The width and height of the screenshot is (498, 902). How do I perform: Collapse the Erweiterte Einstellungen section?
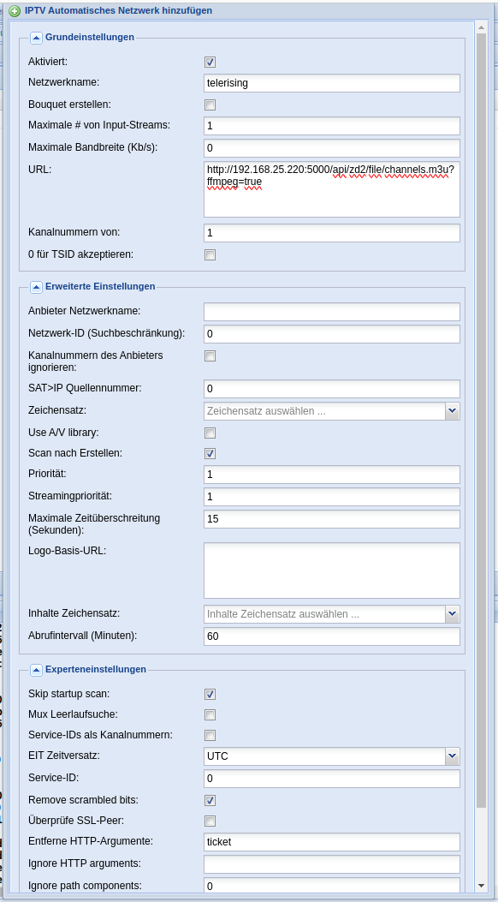(36, 286)
